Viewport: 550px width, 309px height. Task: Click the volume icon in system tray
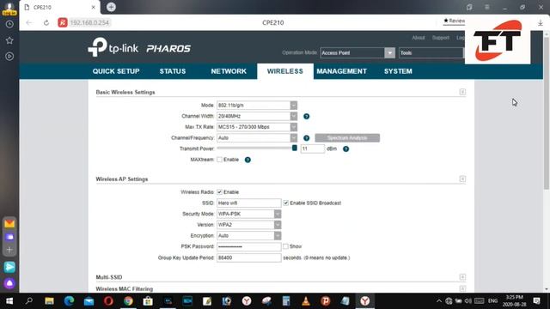point(468,301)
